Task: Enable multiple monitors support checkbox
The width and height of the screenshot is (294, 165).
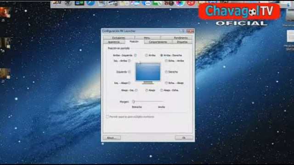Action: [x=107, y=117]
